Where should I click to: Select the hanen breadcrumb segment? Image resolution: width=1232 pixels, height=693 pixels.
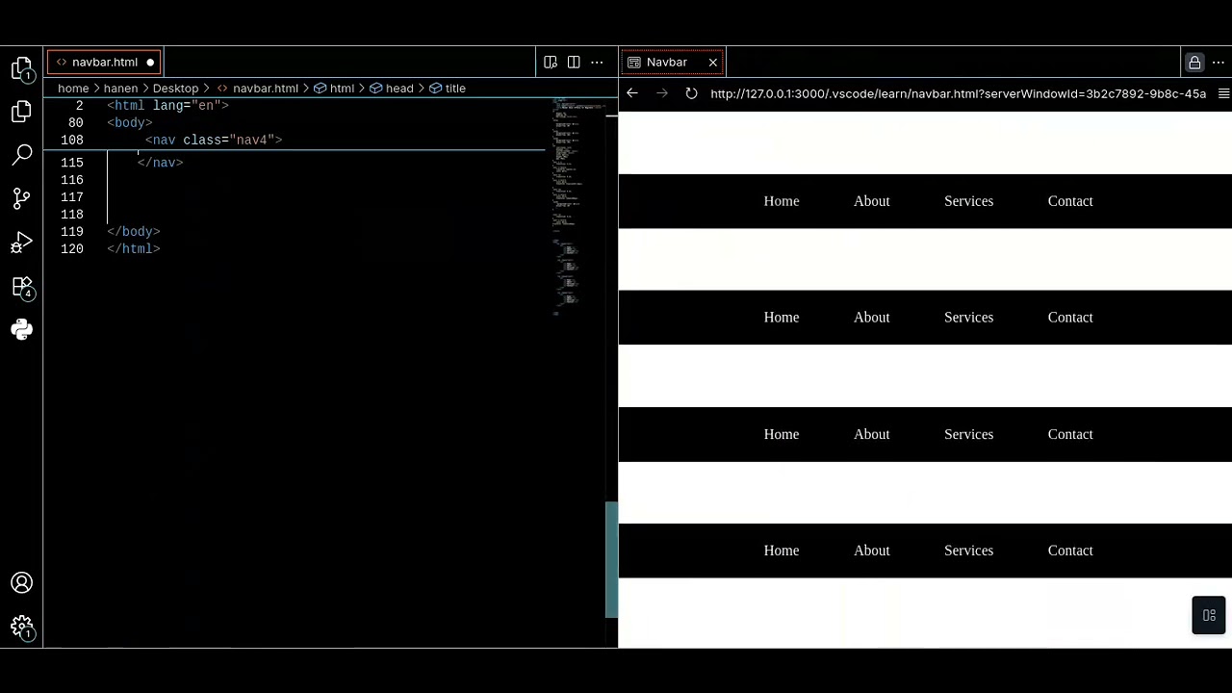[x=120, y=88]
